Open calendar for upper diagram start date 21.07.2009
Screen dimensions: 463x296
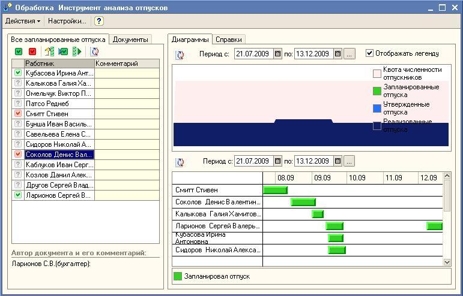tap(277, 54)
